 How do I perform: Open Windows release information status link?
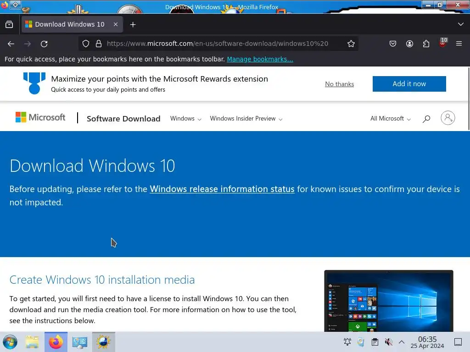[x=222, y=189]
